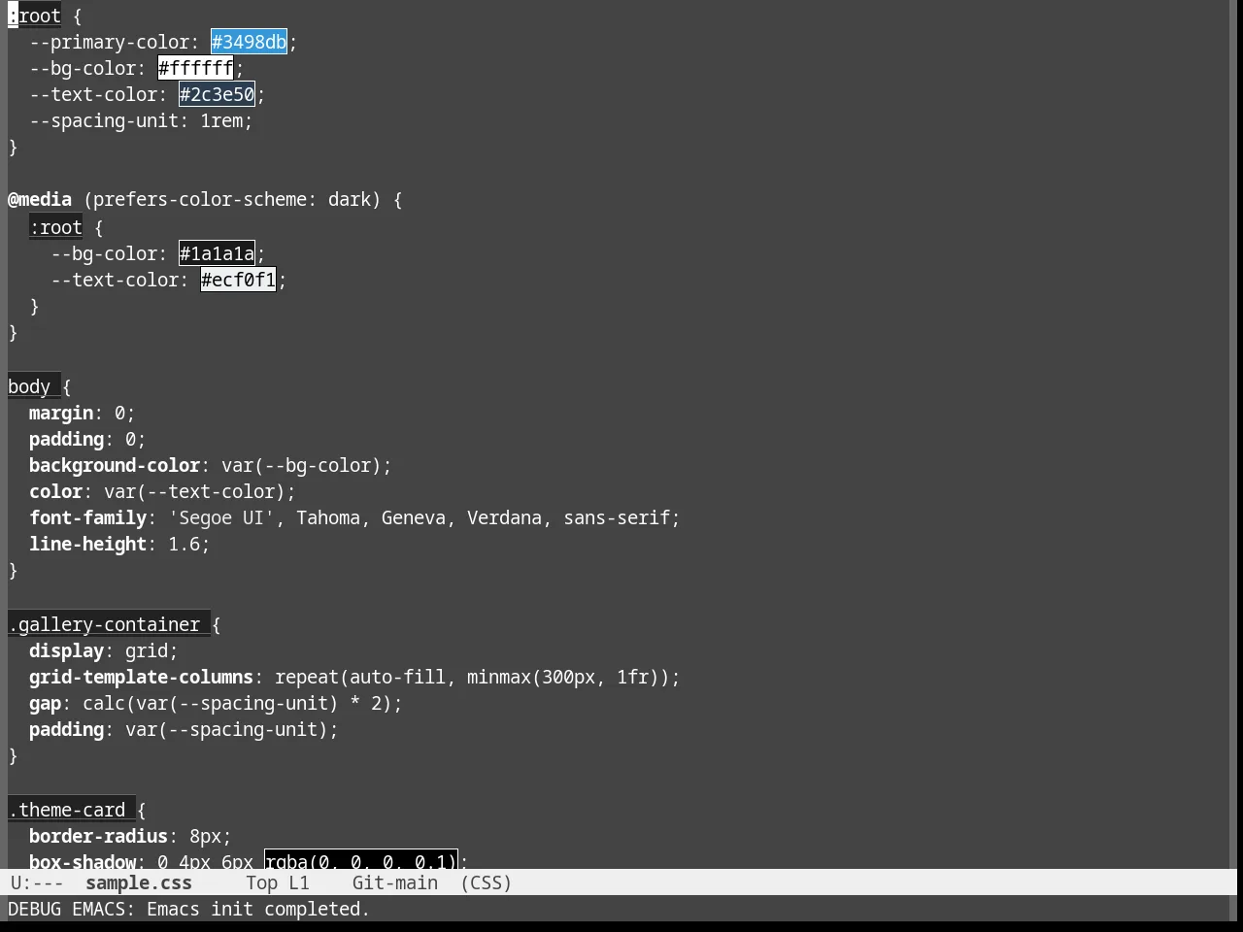Click the #2c3e50 text color value
The height and width of the screenshot is (932, 1243).
click(x=218, y=94)
